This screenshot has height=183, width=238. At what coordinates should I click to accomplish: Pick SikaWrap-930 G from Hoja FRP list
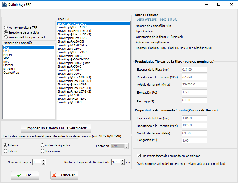(70, 102)
